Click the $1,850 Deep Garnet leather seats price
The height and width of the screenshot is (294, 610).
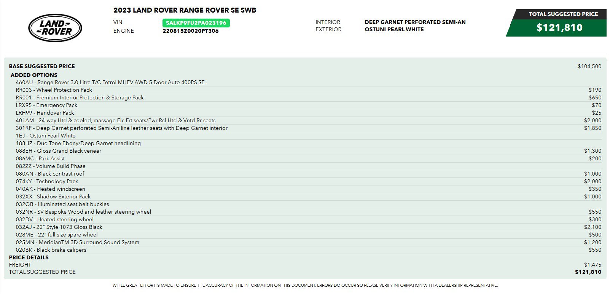(x=592, y=128)
